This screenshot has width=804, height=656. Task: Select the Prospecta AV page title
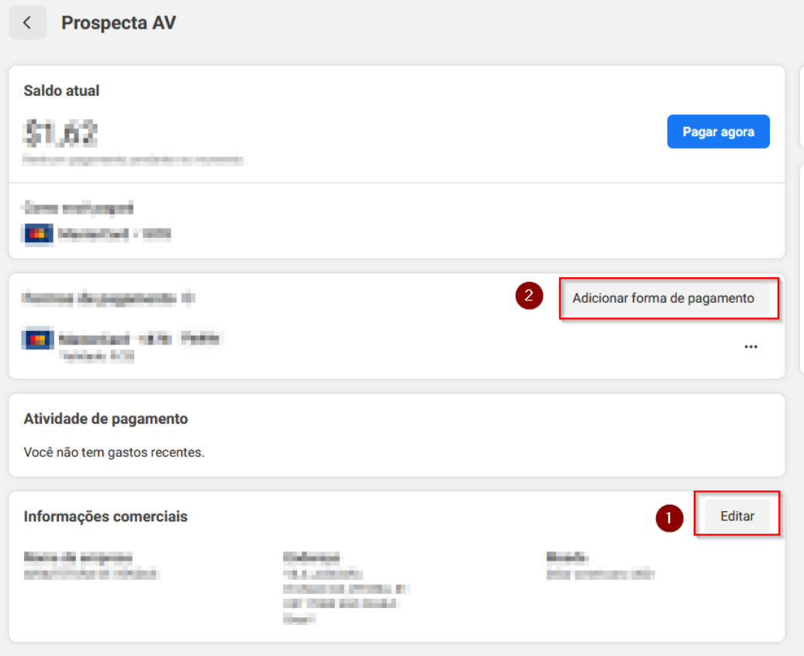(119, 23)
